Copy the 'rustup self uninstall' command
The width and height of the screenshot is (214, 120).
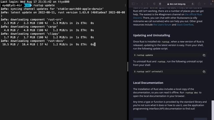(204, 72)
